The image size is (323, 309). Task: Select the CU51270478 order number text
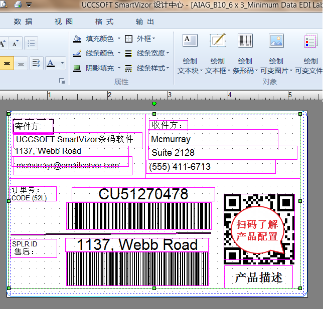[x=143, y=194]
